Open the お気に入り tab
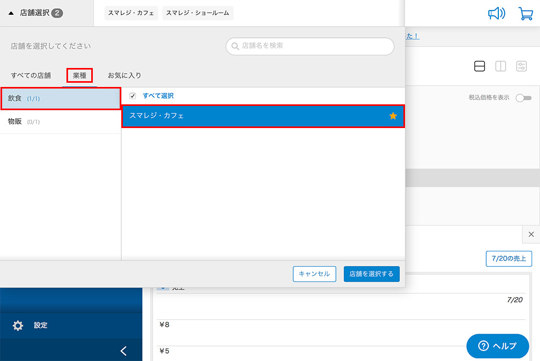 [124, 75]
